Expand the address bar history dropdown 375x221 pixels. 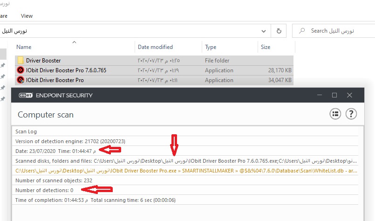pyautogui.click(x=264, y=31)
